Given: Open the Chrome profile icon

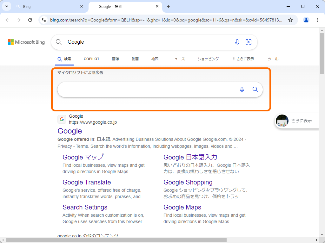Looking at the screenshot, I should (306, 20).
